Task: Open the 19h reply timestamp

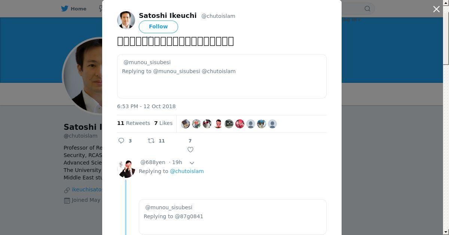Action: coord(175,162)
